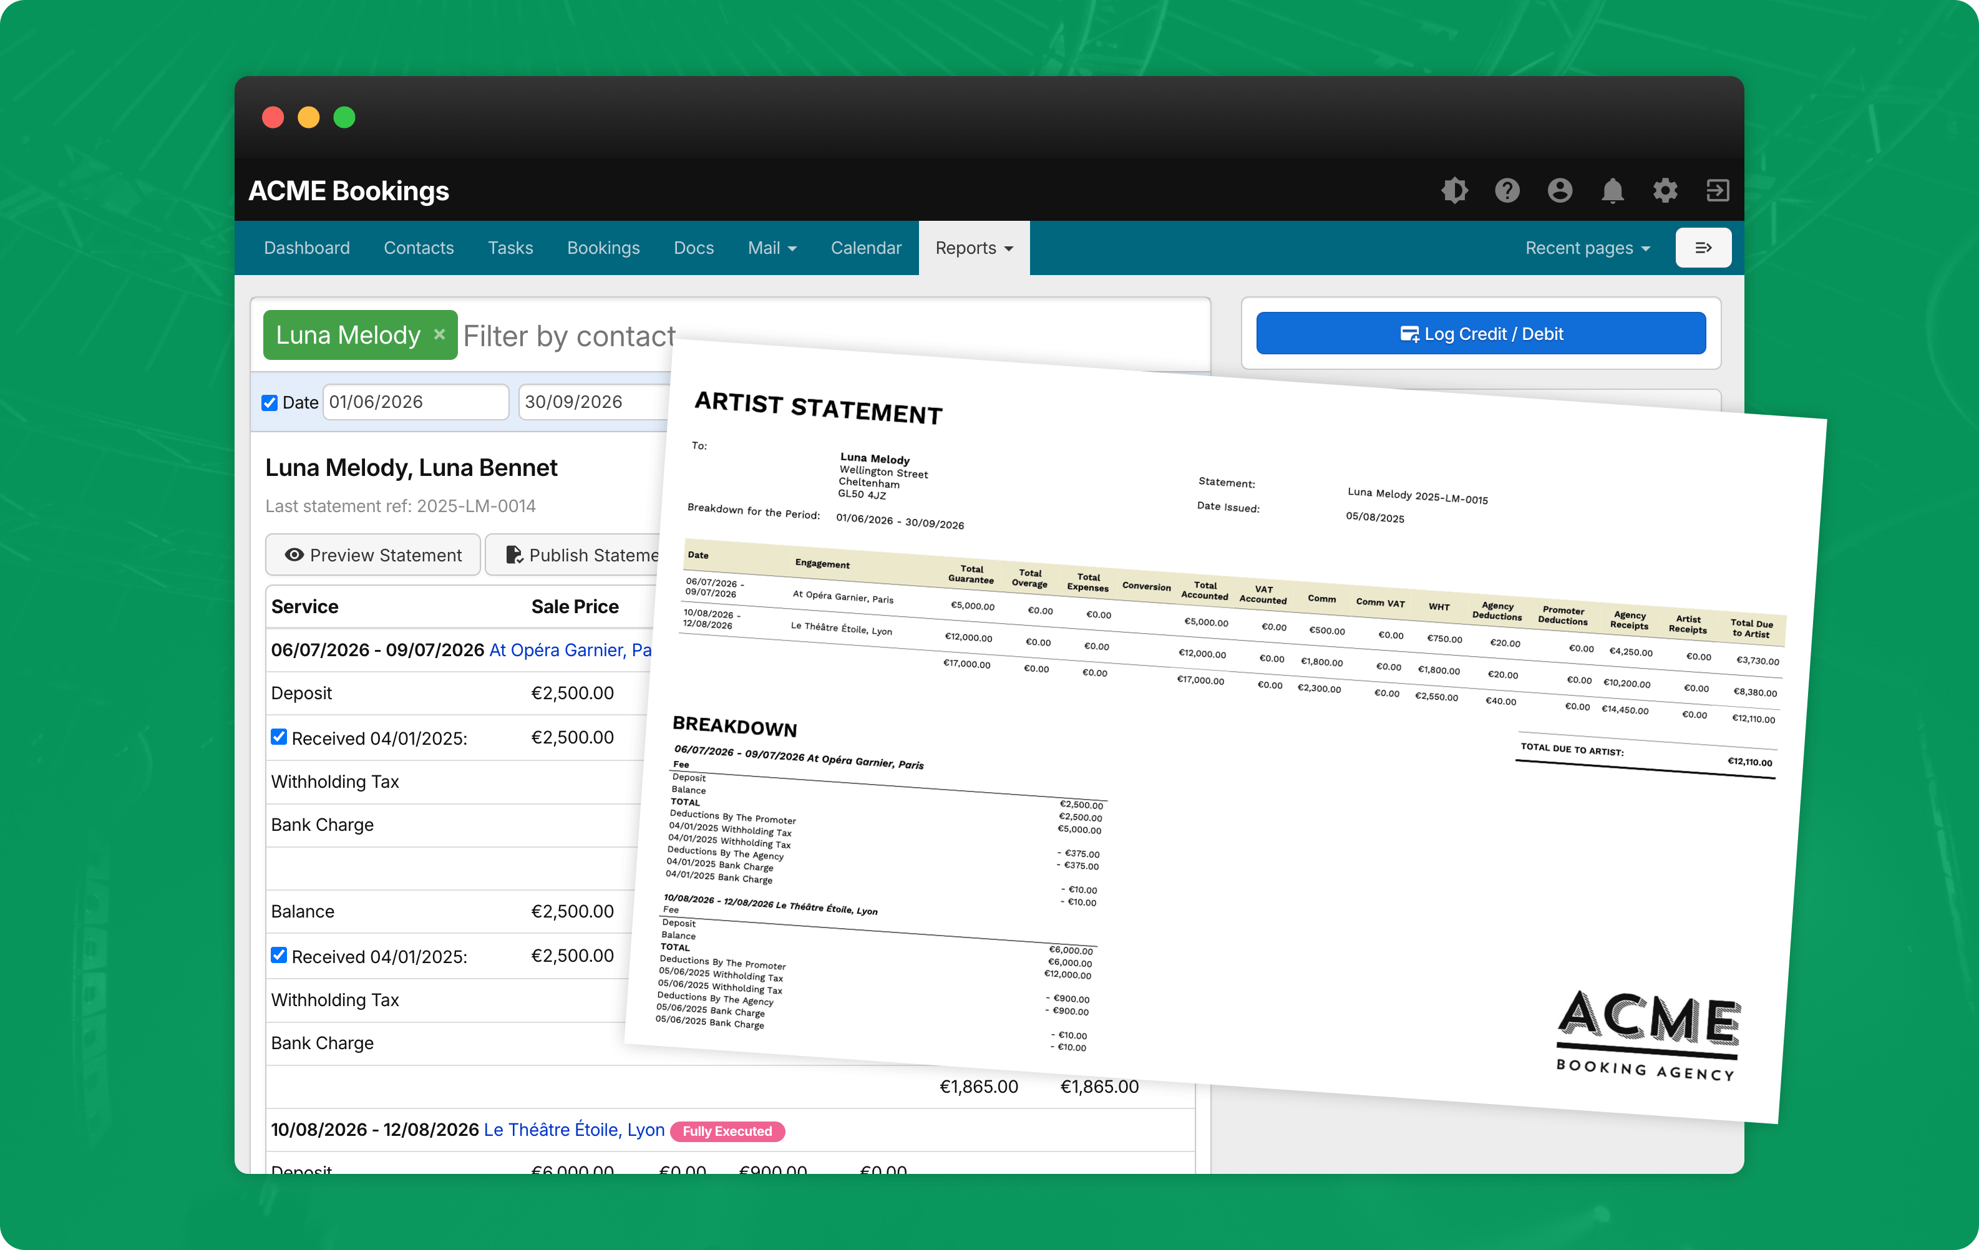Viewport: 1979px width, 1250px height.
Task: Log out using the exit icon
Action: tap(1718, 190)
